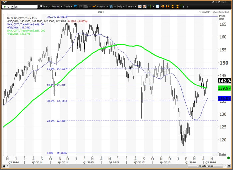Click the blue Undo arrow
Viewport: 233px width, 170px height.
(76, 7)
